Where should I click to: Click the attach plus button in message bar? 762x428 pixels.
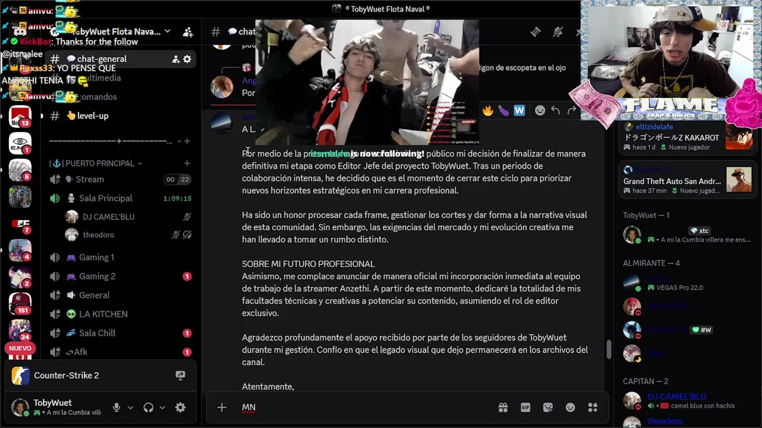(x=221, y=407)
